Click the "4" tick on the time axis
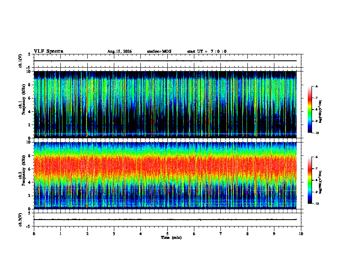Image resolution: width=339 pixels, height=262 pixels. coord(141,234)
